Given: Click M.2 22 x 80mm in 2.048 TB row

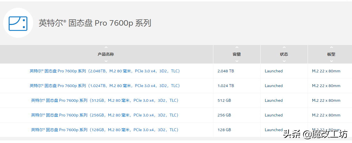Looking at the screenshot, I should [x=326, y=71].
